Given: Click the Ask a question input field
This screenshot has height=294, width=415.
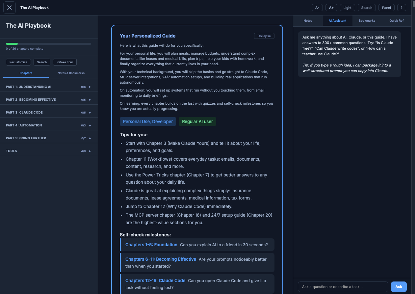Looking at the screenshot, I should pos(342,286).
